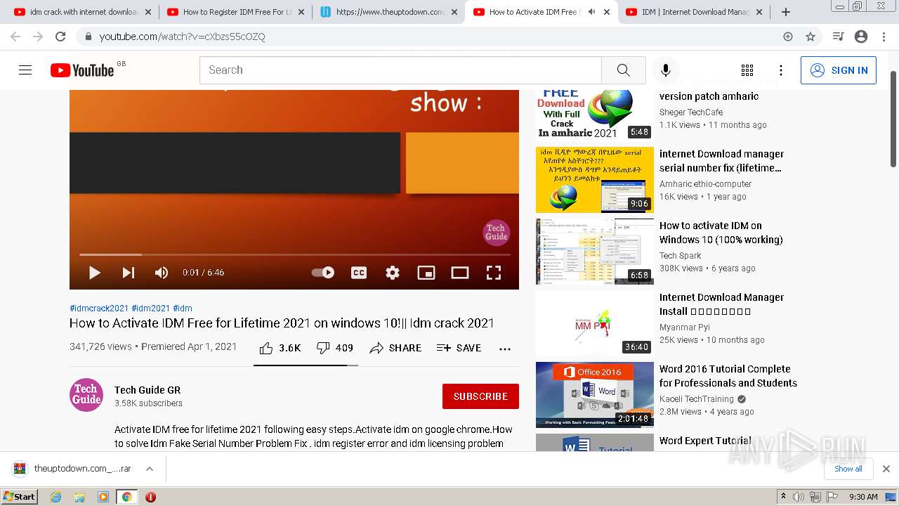Bookmark this page with star icon
Image resolution: width=899 pixels, height=506 pixels.
811,37
